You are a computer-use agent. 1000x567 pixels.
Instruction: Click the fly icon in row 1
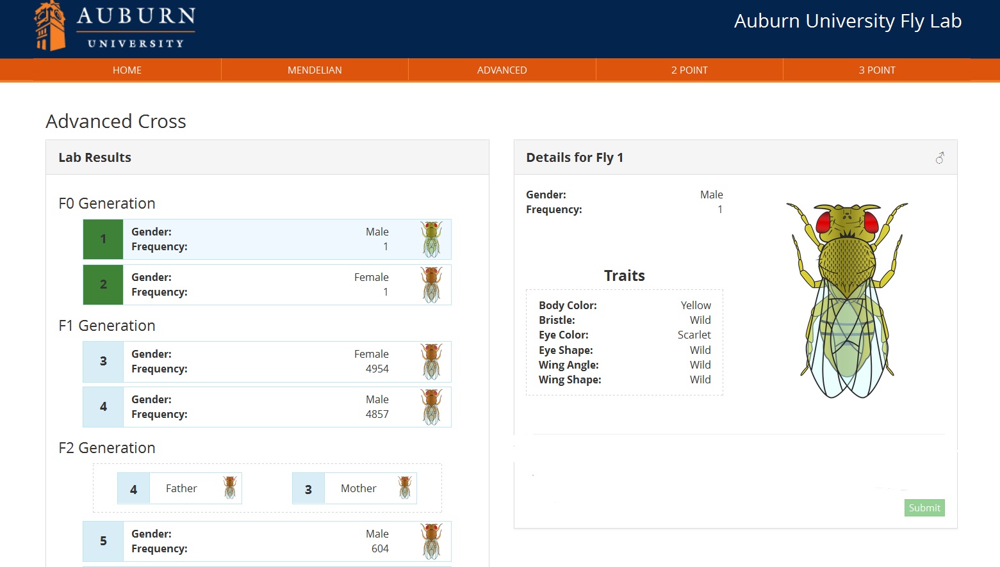[x=431, y=239]
